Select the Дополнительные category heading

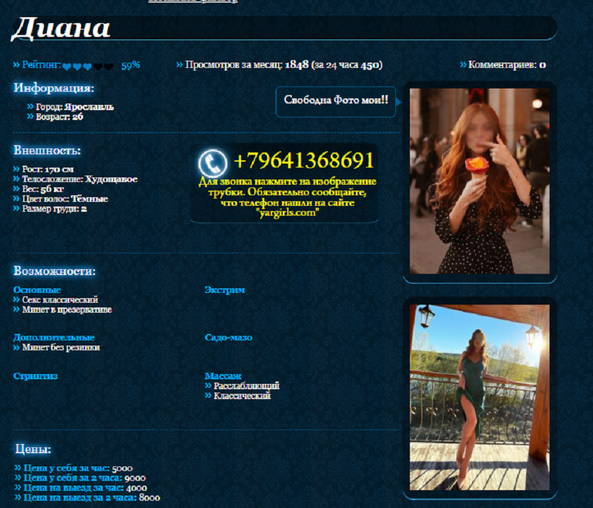point(54,337)
